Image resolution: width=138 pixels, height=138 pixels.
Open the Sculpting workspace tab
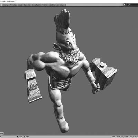click(x=13, y=5)
